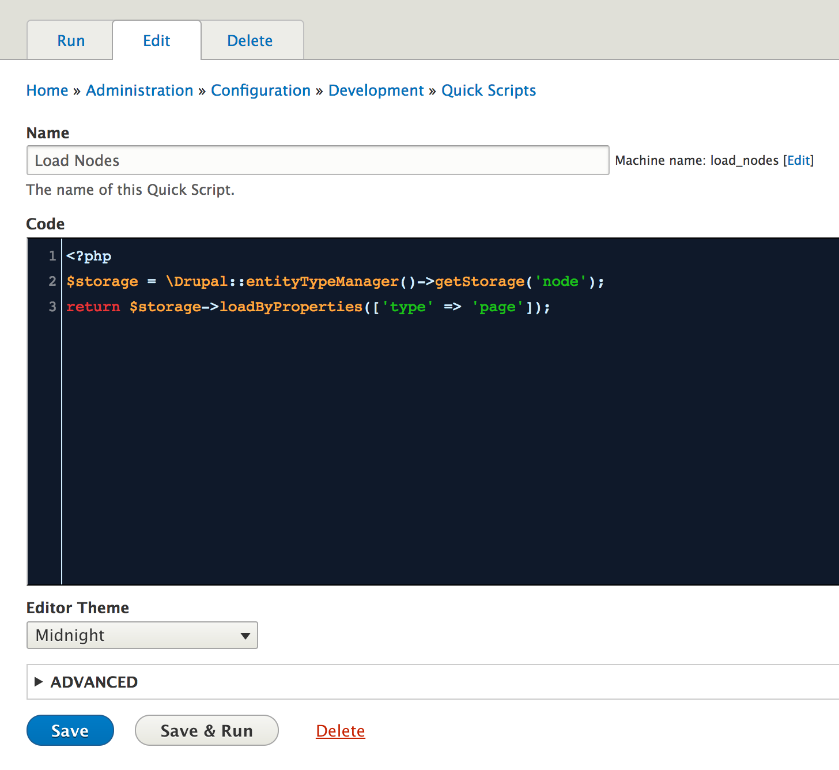
Task: Click the Editor Theme label
Action: [x=78, y=607]
